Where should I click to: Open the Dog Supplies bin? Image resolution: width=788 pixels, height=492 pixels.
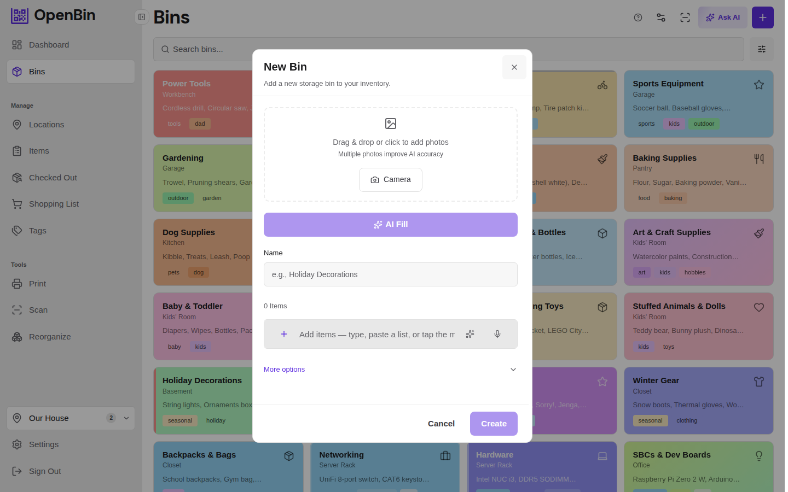click(x=203, y=253)
